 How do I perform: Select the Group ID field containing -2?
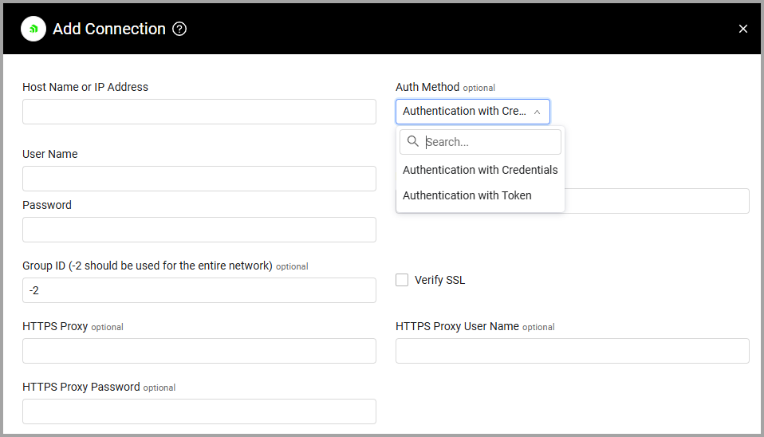[199, 290]
